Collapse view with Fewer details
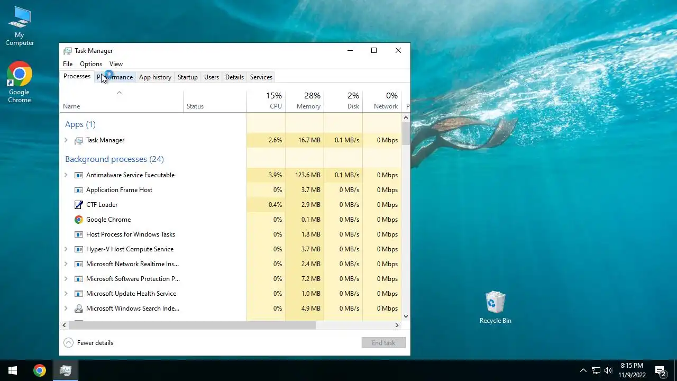 [88, 343]
